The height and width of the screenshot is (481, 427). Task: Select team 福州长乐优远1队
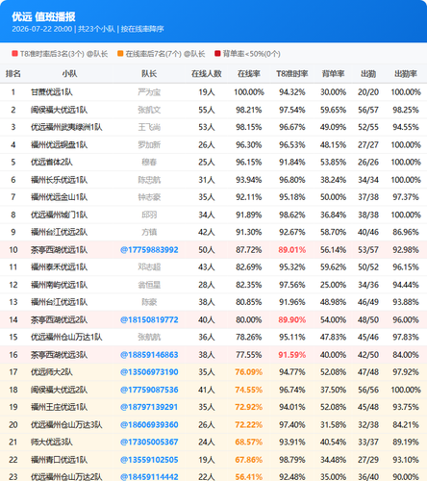(59, 180)
